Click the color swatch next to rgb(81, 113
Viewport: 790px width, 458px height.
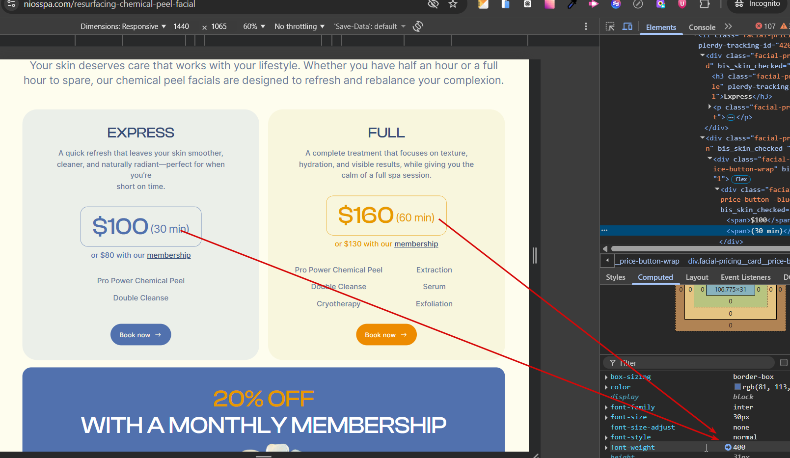(x=737, y=387)
